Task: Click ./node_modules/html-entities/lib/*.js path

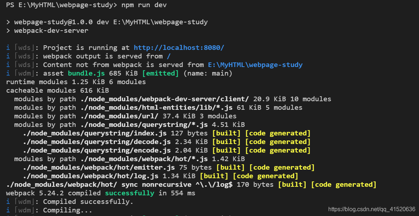Action: point(156,108)
